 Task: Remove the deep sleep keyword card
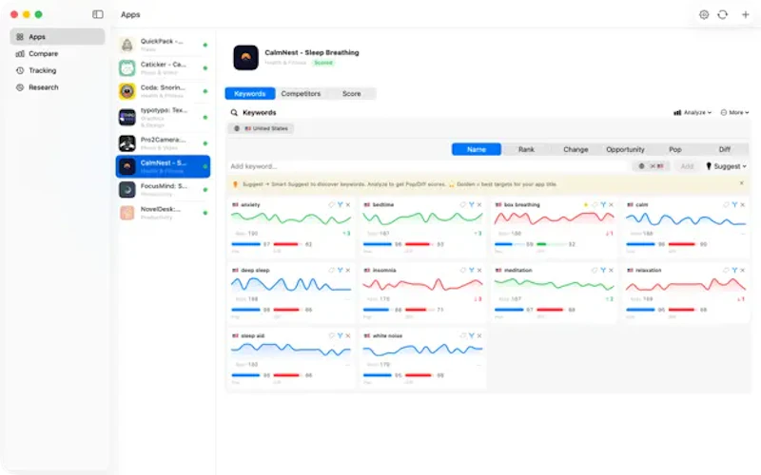tap(348, 270)
